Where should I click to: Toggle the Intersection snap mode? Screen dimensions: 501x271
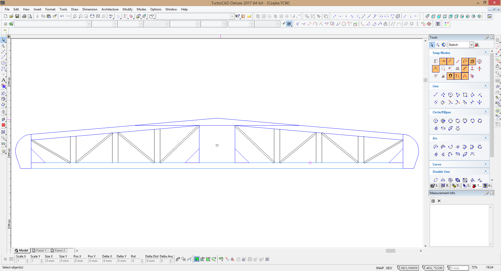pyautogui.click(x=436, y=69)
